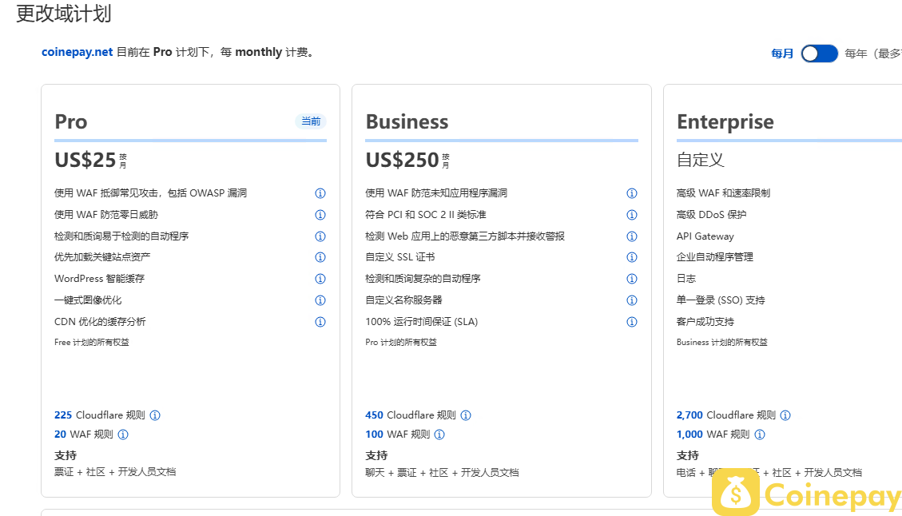902x516 pixels.
Task: Click the 更改域计划 page title
Action: click(x=63, y=14)
